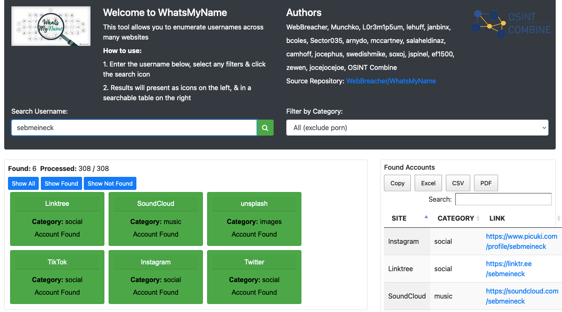The image size is (562, 312).
Task: Sort table by SITE column
Action: [x=407, y=218]
